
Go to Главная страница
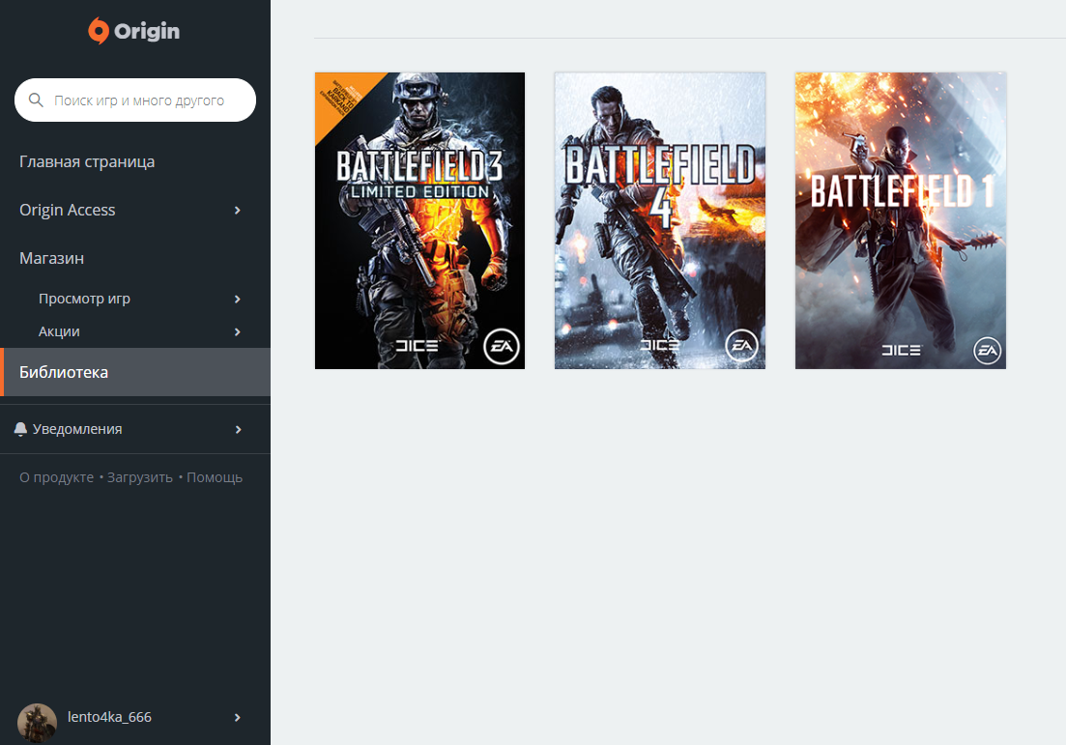(x=87, y=161)
